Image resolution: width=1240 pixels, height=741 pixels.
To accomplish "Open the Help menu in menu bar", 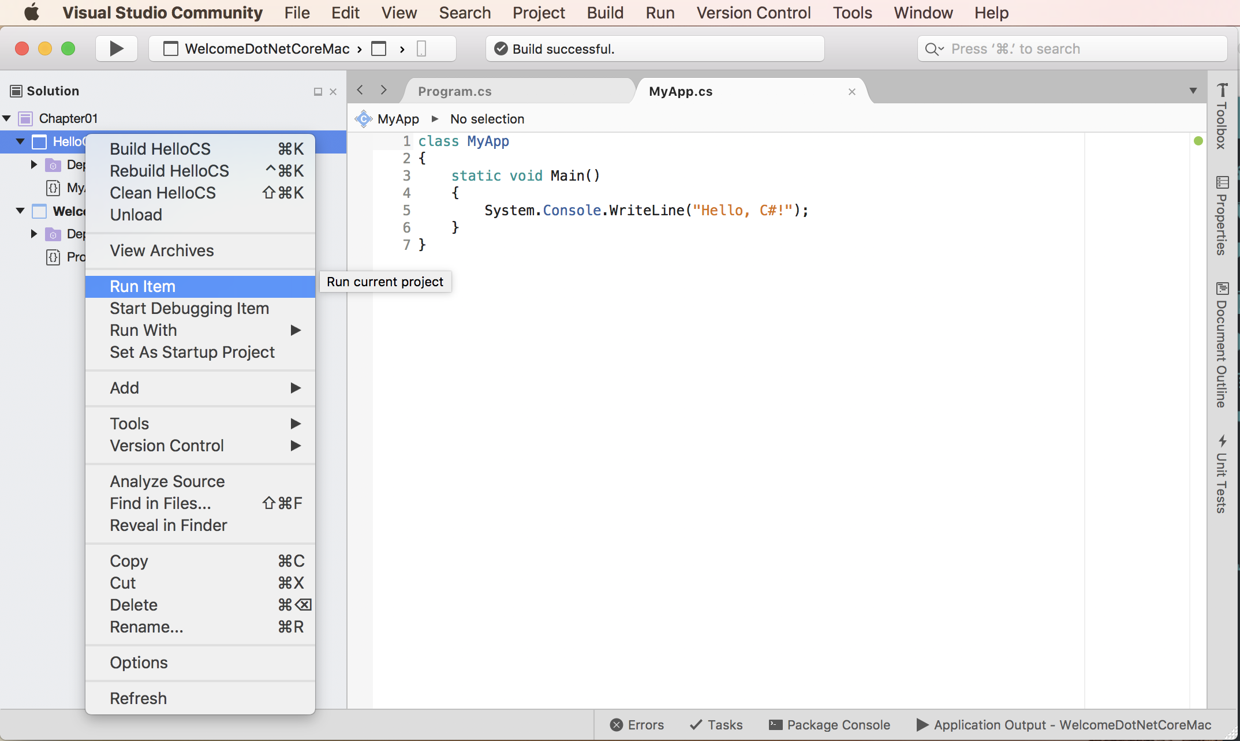I will (x=991, y=13).
